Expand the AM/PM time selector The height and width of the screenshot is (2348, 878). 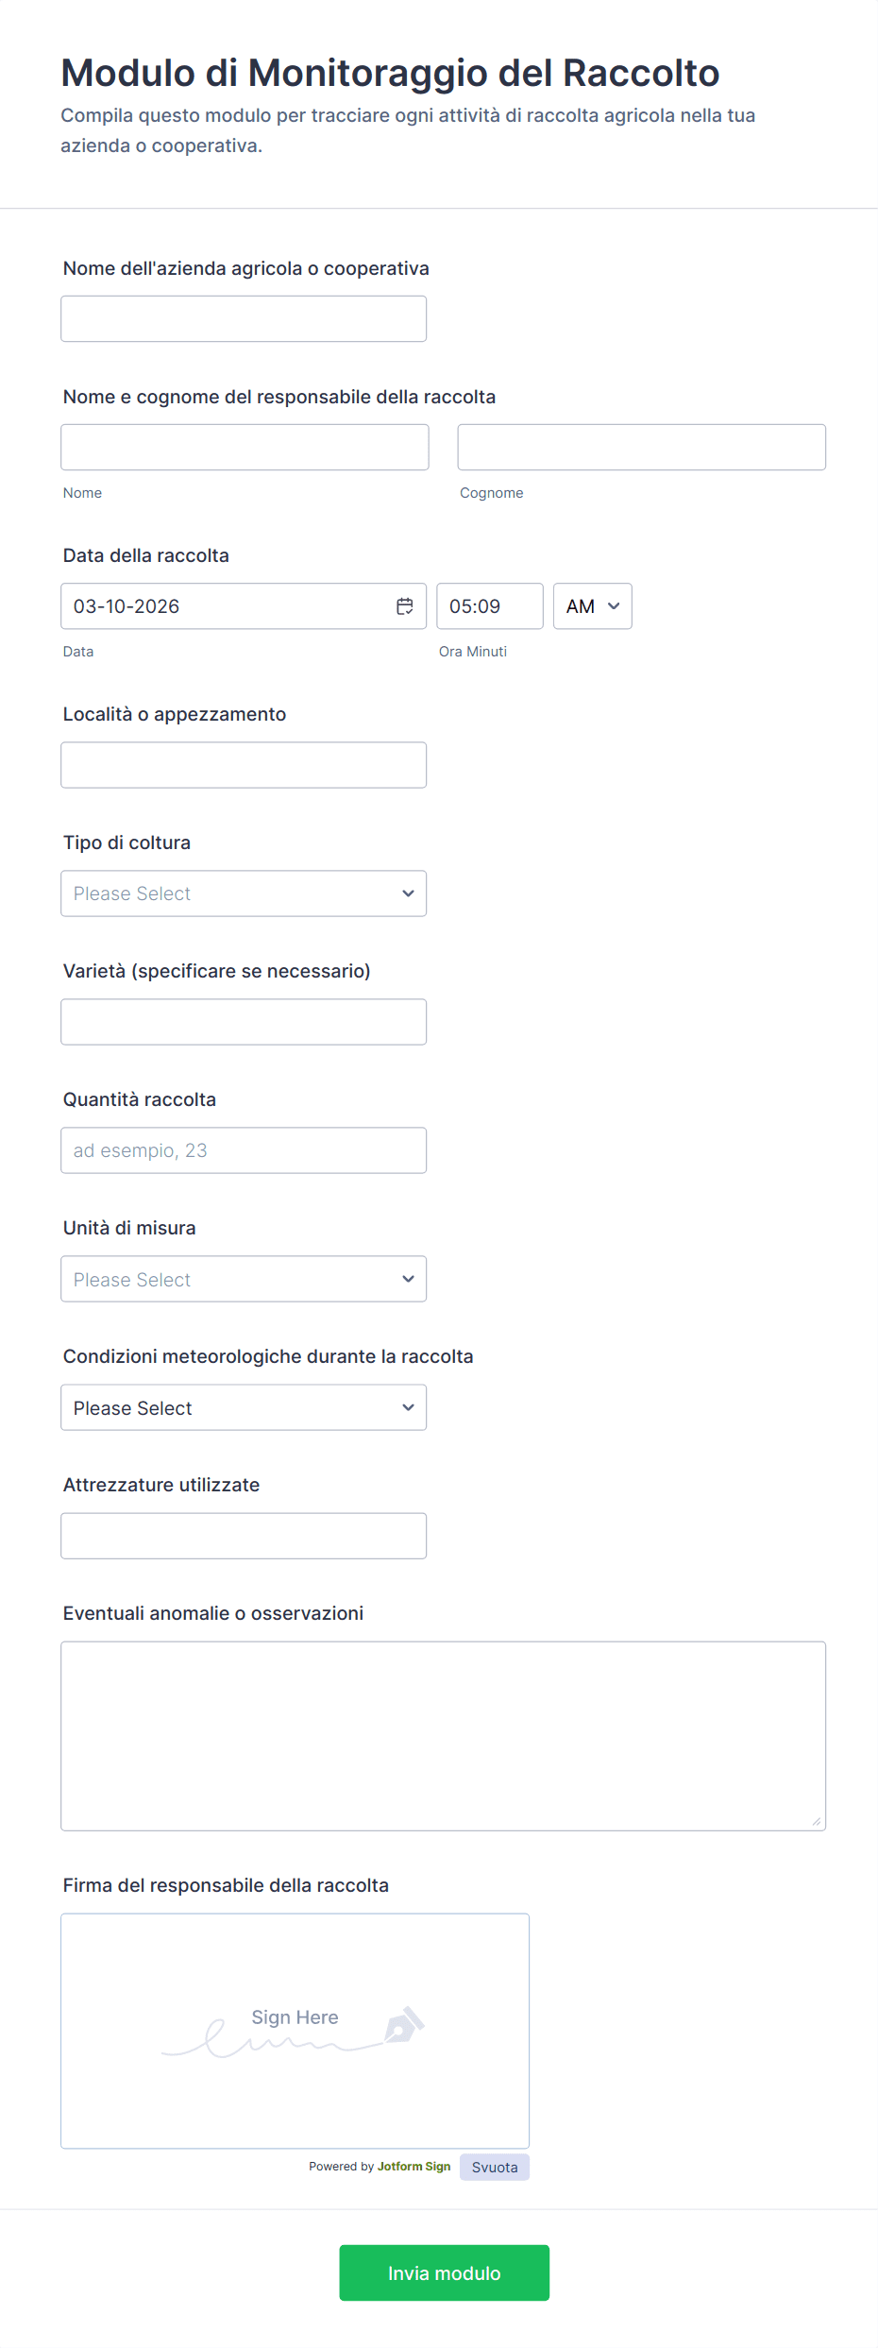(x=592, y=606)
